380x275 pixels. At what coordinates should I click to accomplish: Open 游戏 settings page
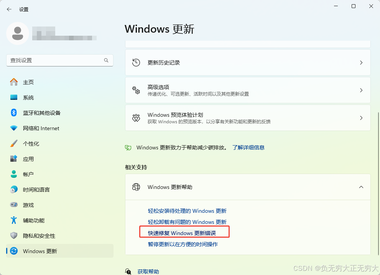click(x=59, y=205)
